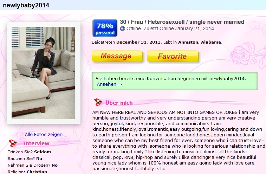Click the lips icon beside Interview
The height and width of the screenshot is (174, 266).
[x=13, y=143]
